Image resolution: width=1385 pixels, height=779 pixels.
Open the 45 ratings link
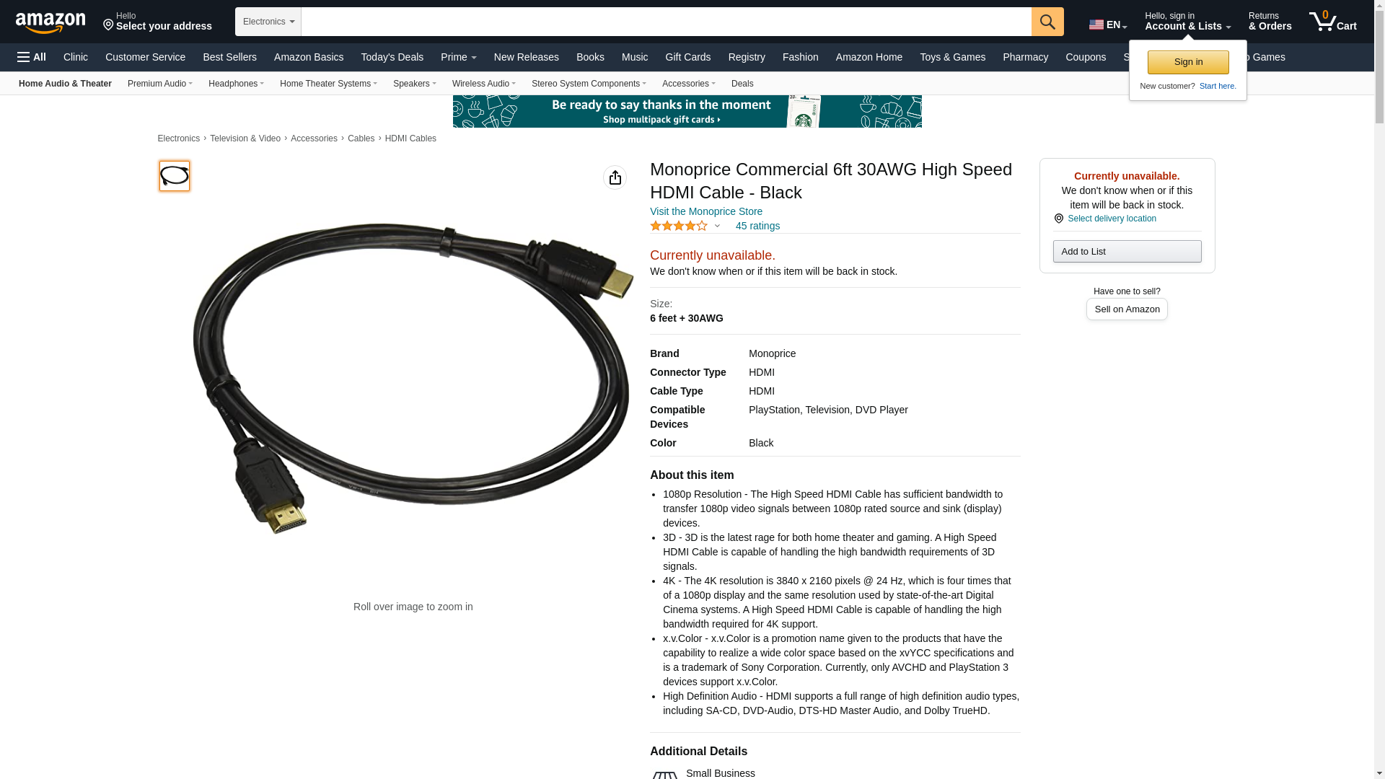tap(757, 226)
